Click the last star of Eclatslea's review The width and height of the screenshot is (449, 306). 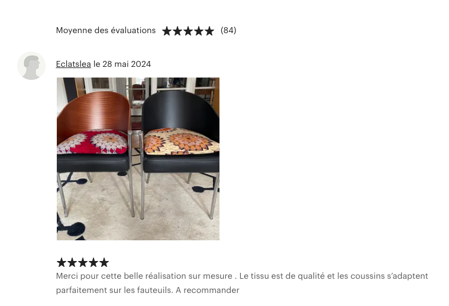point(104,262)
